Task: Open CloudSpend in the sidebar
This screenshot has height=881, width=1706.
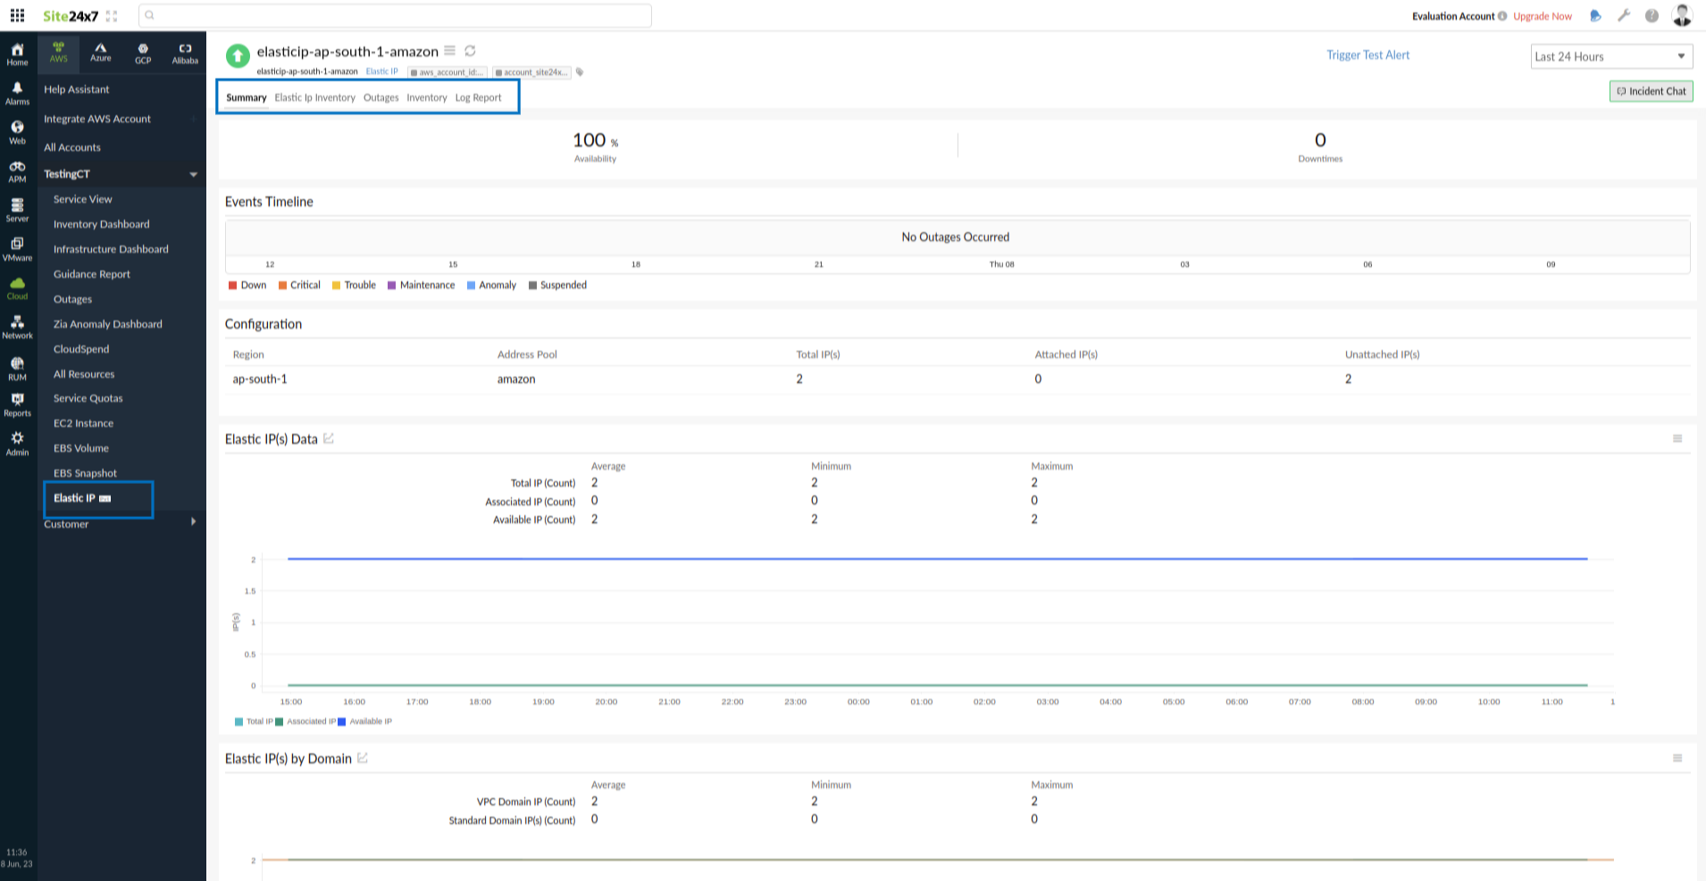Action: click(x=81, y=349)
